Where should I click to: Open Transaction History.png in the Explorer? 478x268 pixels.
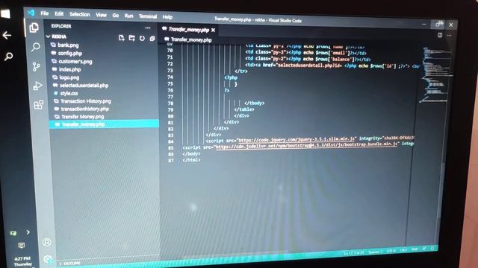(x=86, y=101)
